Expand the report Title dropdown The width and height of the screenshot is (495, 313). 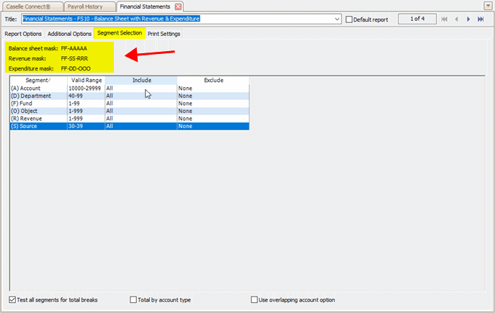338,19
